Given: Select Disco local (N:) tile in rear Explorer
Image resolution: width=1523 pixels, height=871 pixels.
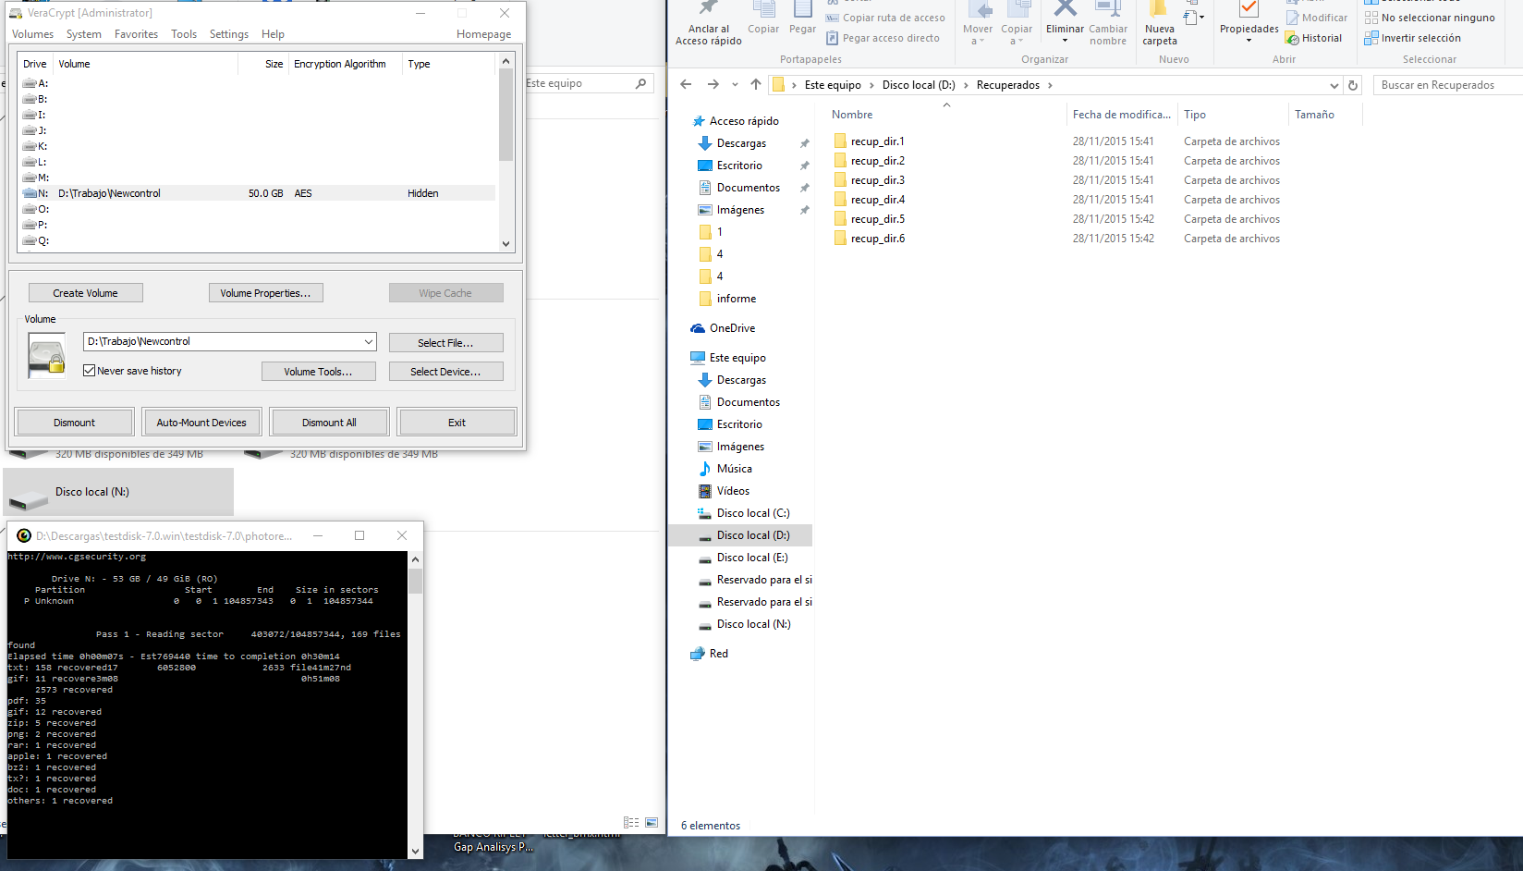Looking at the screenshot, I should pyautogui.click(x=118, y=492).
